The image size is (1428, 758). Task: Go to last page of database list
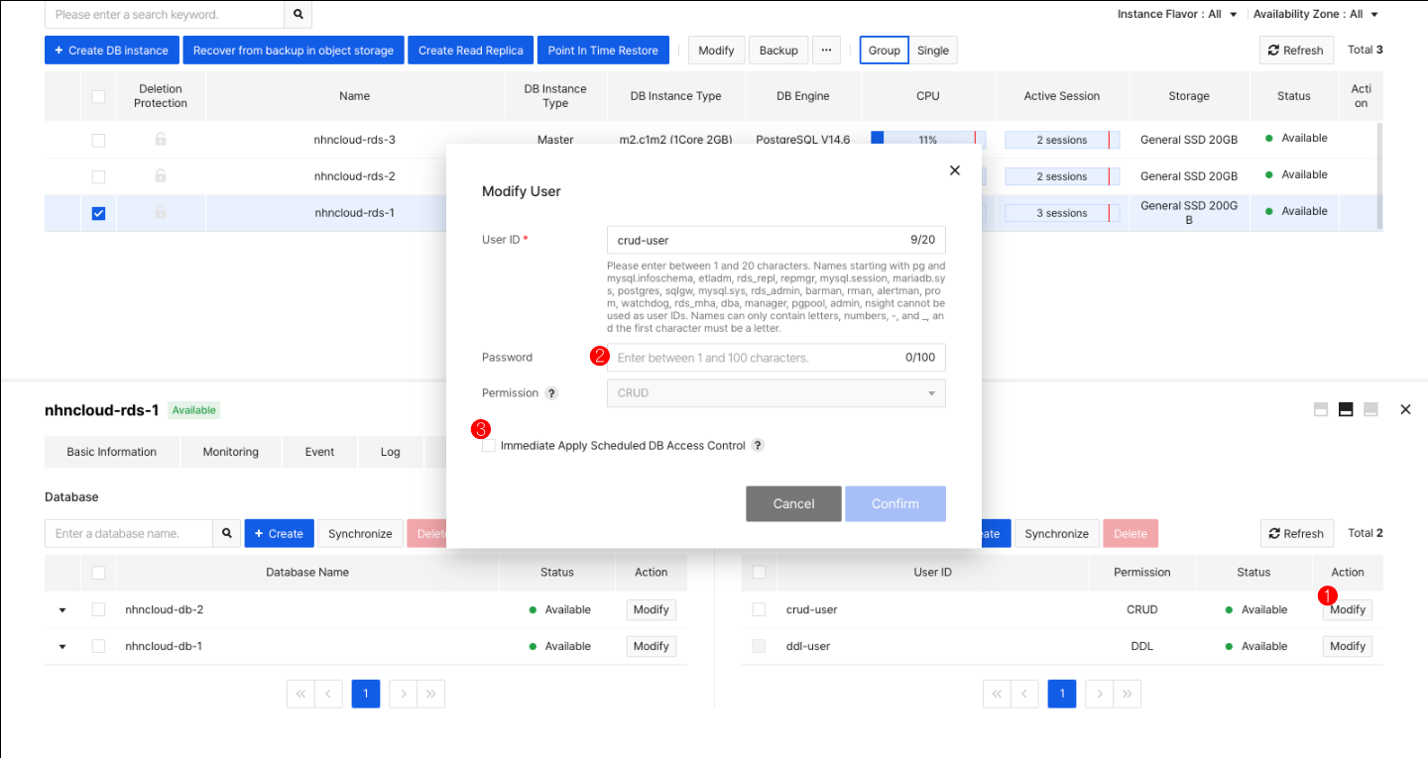[x=431, y=694]
